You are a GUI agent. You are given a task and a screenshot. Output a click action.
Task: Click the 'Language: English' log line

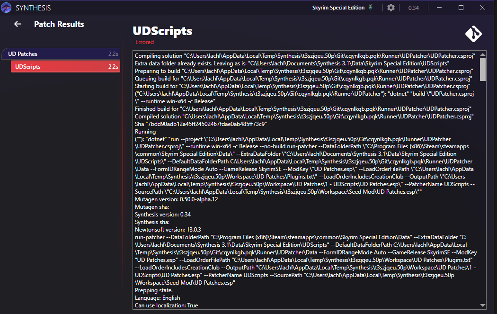157,298
